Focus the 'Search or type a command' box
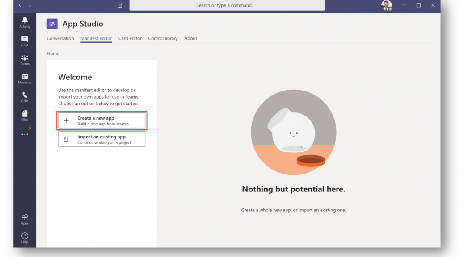 coord(227,5)
